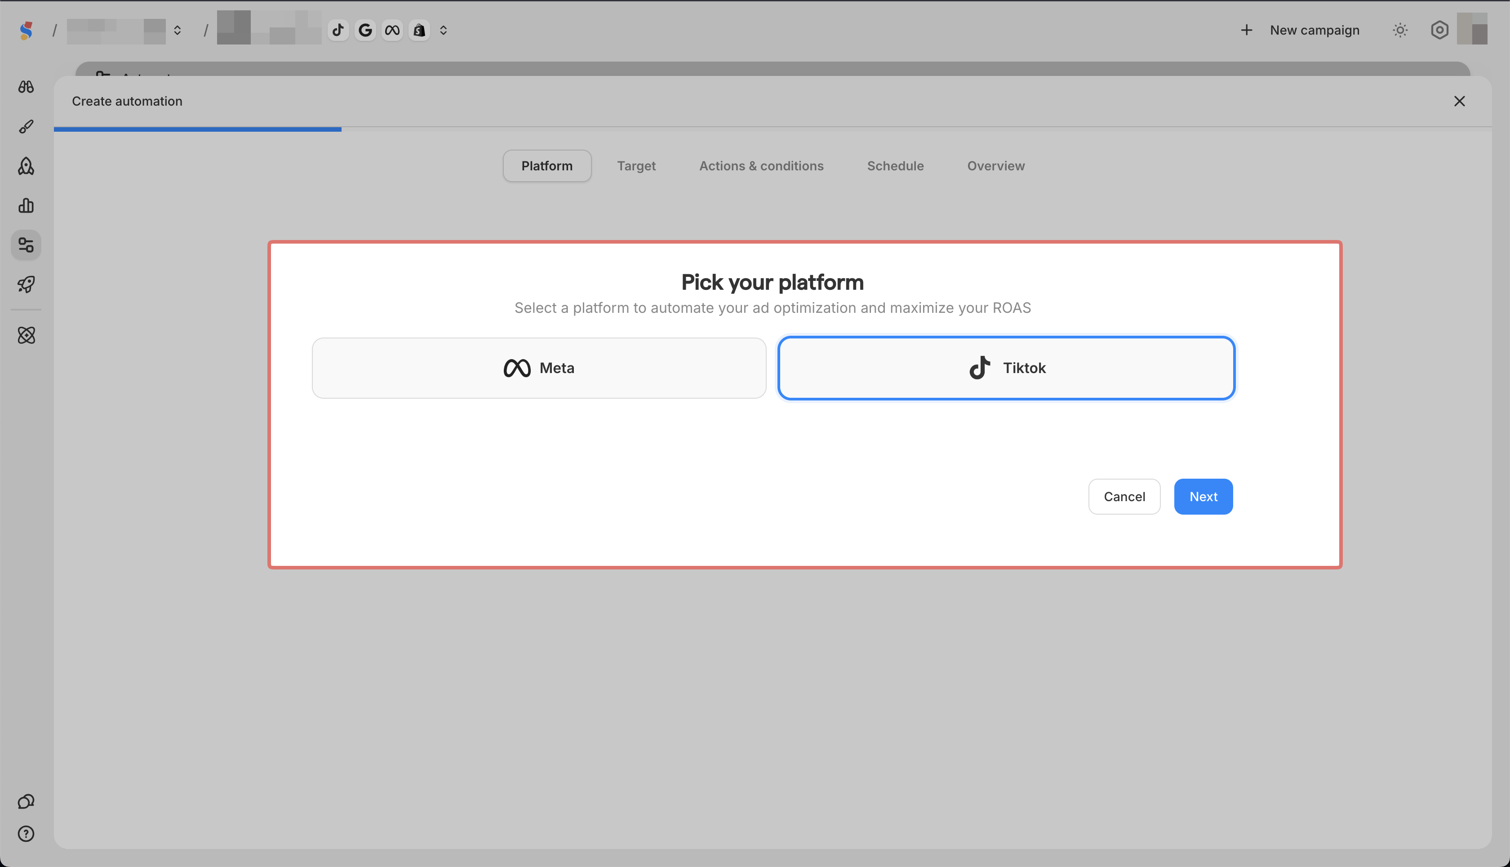Screen dimensions: 1510x867
Task: Open the bar chart analytics icon
Action: tap(26, 205)
